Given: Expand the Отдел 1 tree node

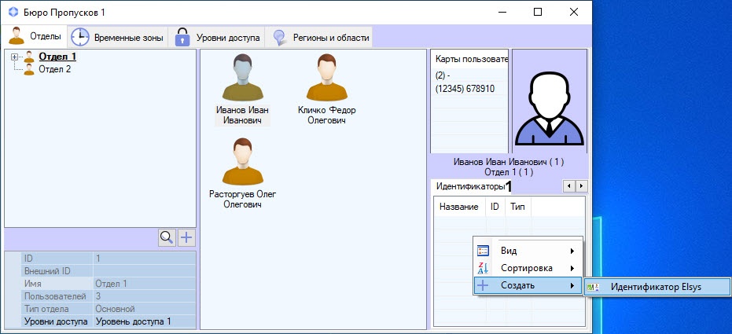Looking at the screenshot, I should 14,57.
